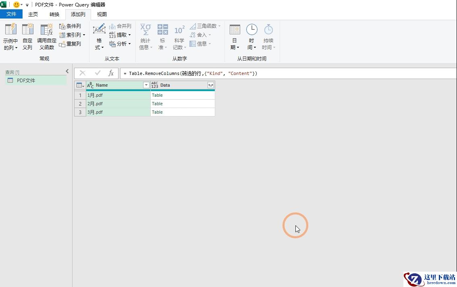Switch to the 视图 ribbon tab
The height and width of the screenshot is (287, 457).
coord(102,14)
